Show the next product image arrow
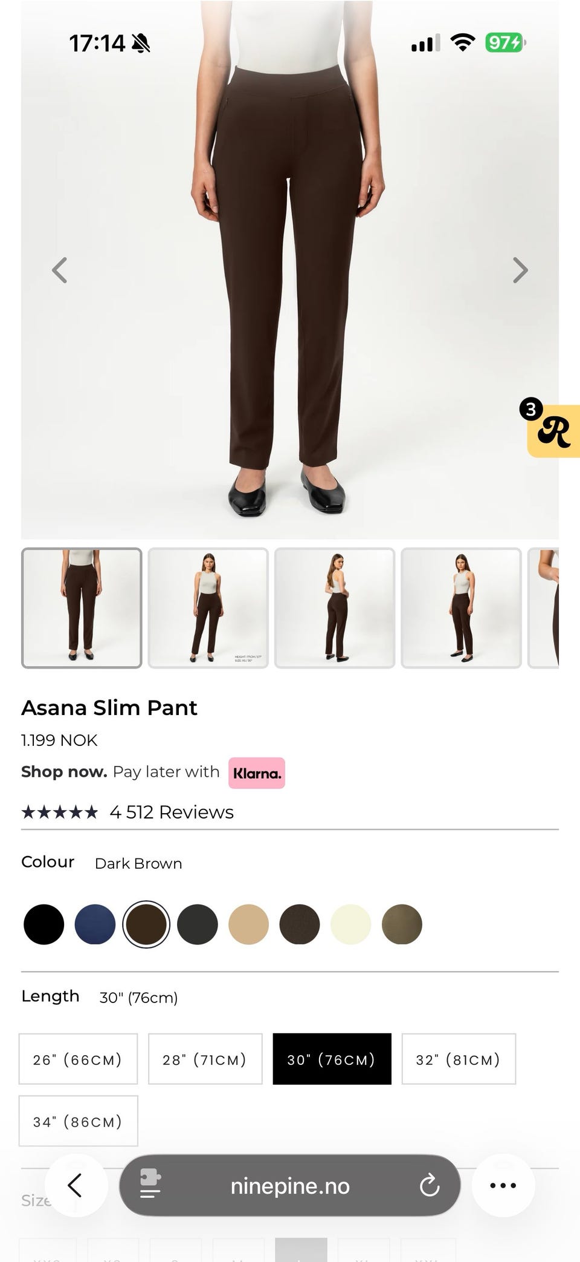Screen dimensions: 580x1262 pos(520,270)
